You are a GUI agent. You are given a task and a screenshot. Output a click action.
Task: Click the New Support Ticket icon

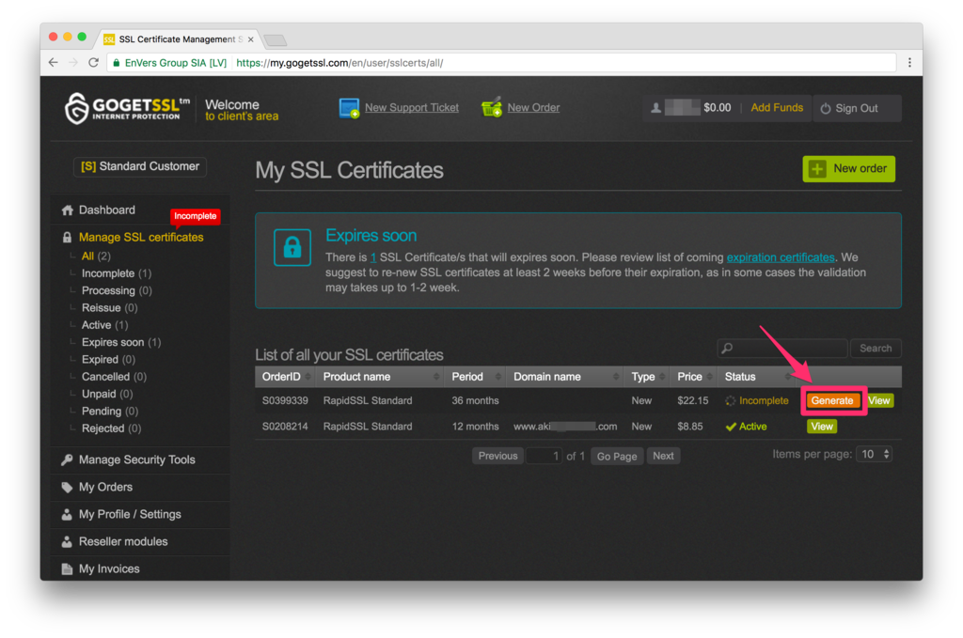349,108
